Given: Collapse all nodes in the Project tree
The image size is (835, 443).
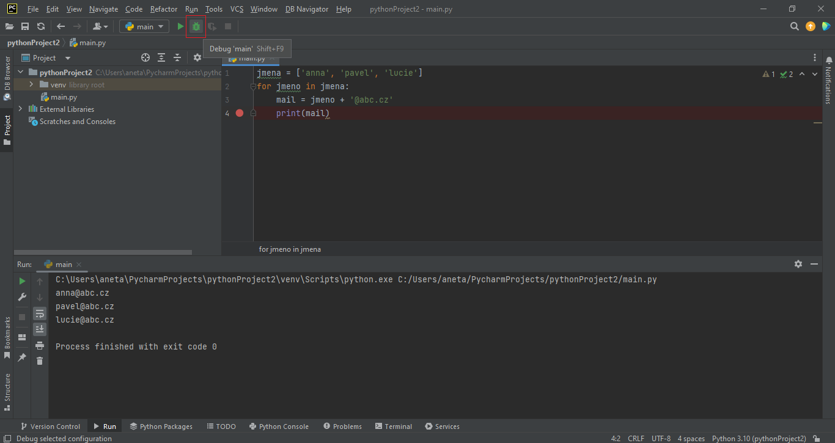Looking at the screenshot, I should [177, 57].
